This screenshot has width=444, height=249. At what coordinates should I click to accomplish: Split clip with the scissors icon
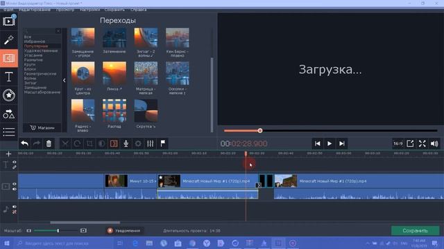pyautogui.click(x=65, y=144)
